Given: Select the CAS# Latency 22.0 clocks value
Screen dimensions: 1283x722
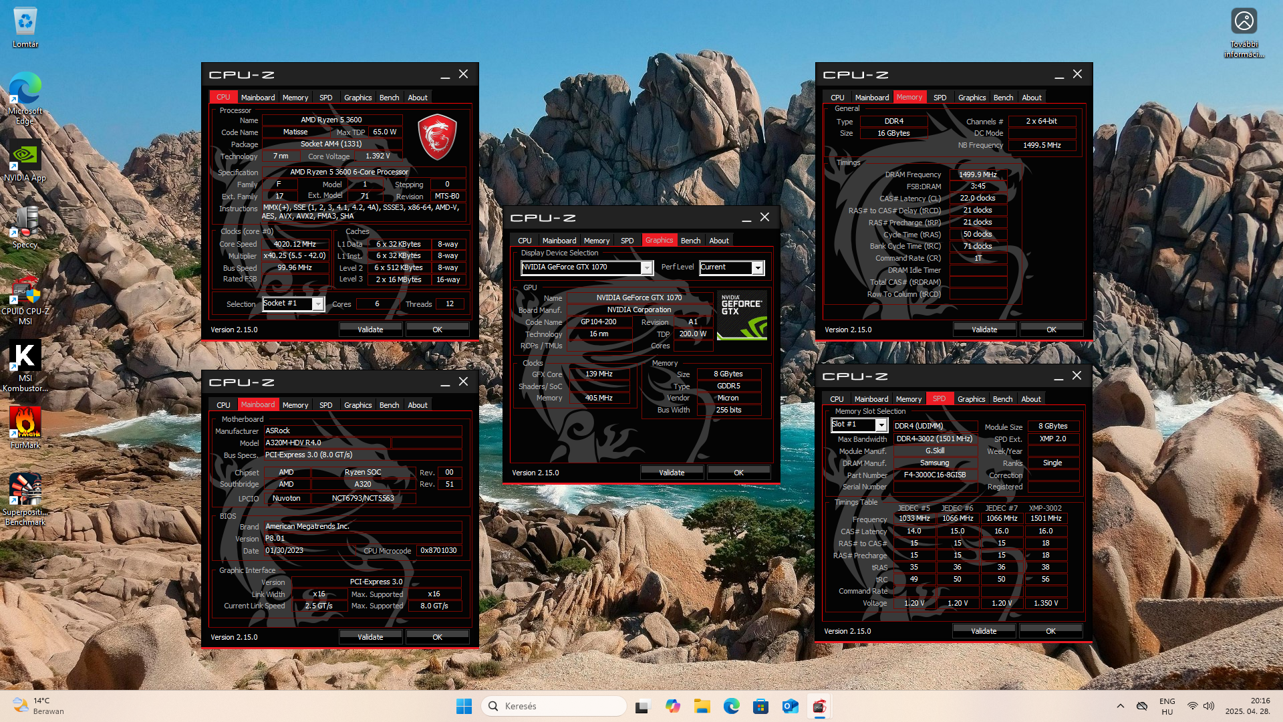Looking at the screenshot, I should (978, 199).
